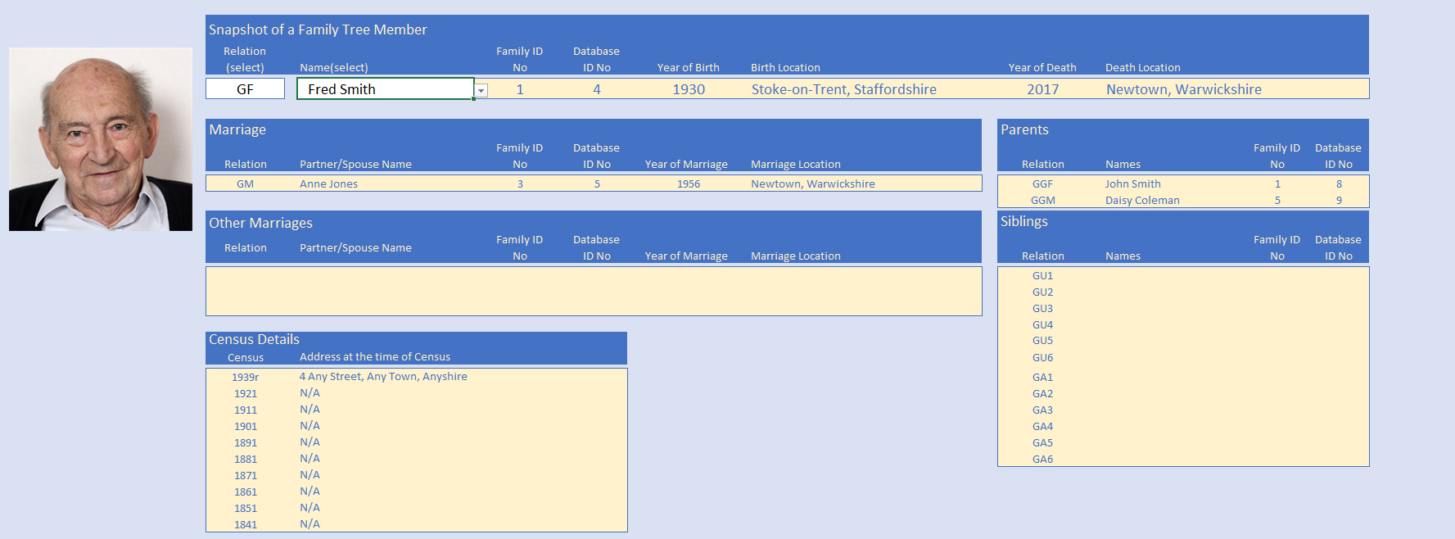The height and width of the screenshot is (539, 1455).
Task: Click the GA6 sibling row label
Action: (1042, 460)
